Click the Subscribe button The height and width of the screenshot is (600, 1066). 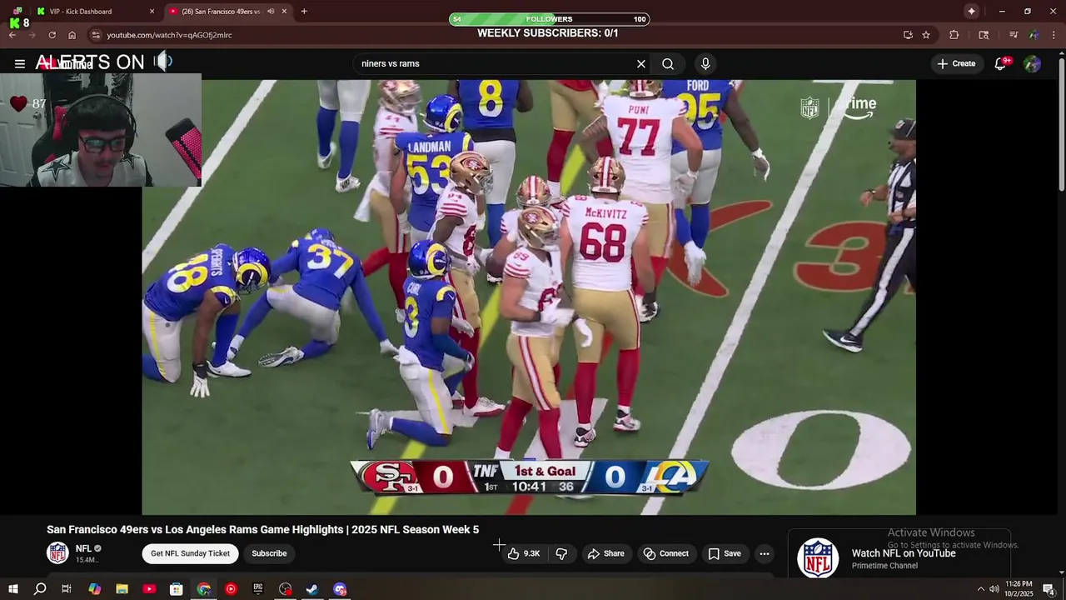pyautogui.click(x=269, y=553)
